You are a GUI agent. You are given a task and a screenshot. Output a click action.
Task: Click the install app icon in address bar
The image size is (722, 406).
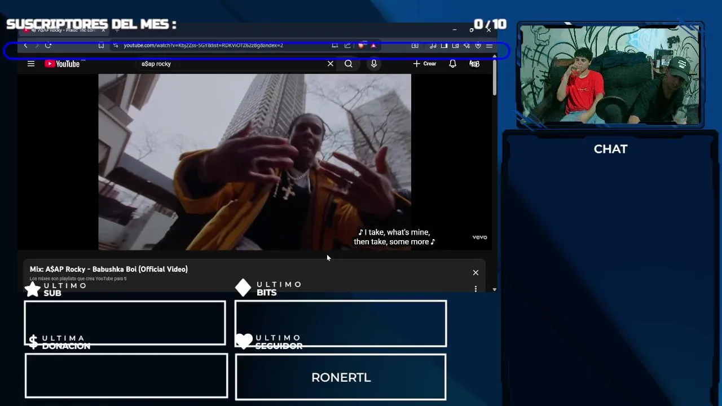[334, 45]
